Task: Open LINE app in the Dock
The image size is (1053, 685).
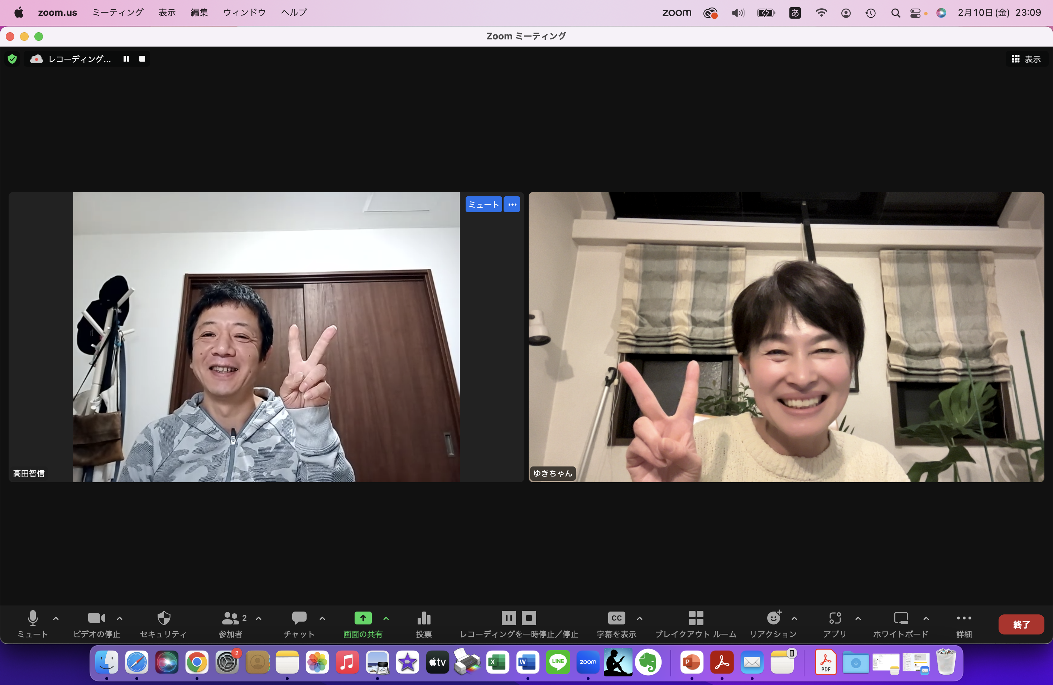Action: [557, 662]
